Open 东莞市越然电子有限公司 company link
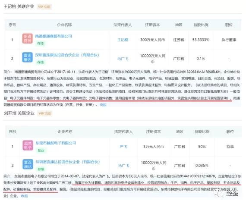The height and width of the screenshot is (204, 246). coord(56,143)
